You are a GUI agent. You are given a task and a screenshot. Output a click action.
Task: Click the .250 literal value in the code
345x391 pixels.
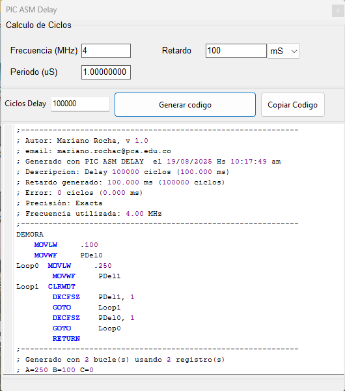tap(103, 266)
